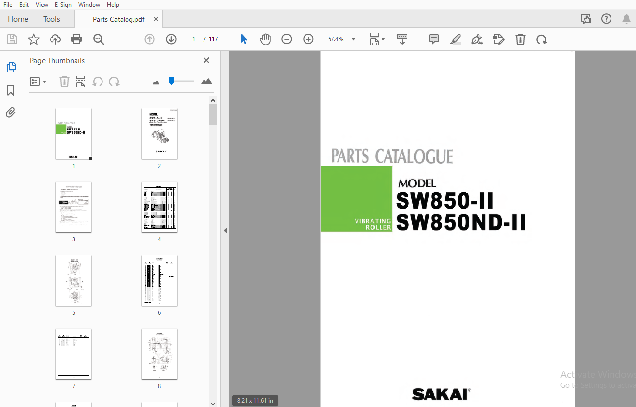Select page 6 thumbnail
Image resolution: width=636 pixels, height=407 pixels.
[x=159, y=281]
